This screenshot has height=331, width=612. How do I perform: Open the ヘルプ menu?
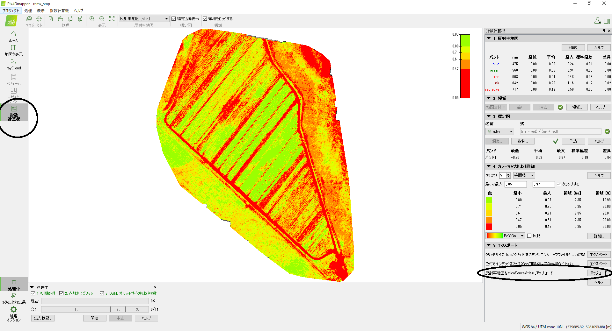click(78, 11)
